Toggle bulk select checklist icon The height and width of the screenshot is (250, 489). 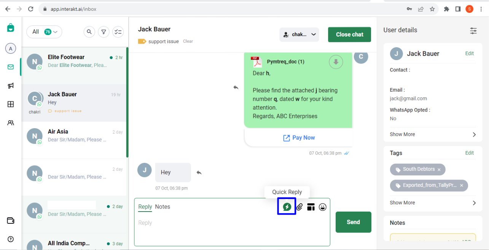[x=118, y=32]
